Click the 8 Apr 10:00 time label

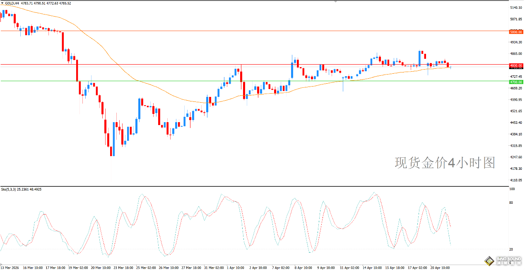point(303,268)
